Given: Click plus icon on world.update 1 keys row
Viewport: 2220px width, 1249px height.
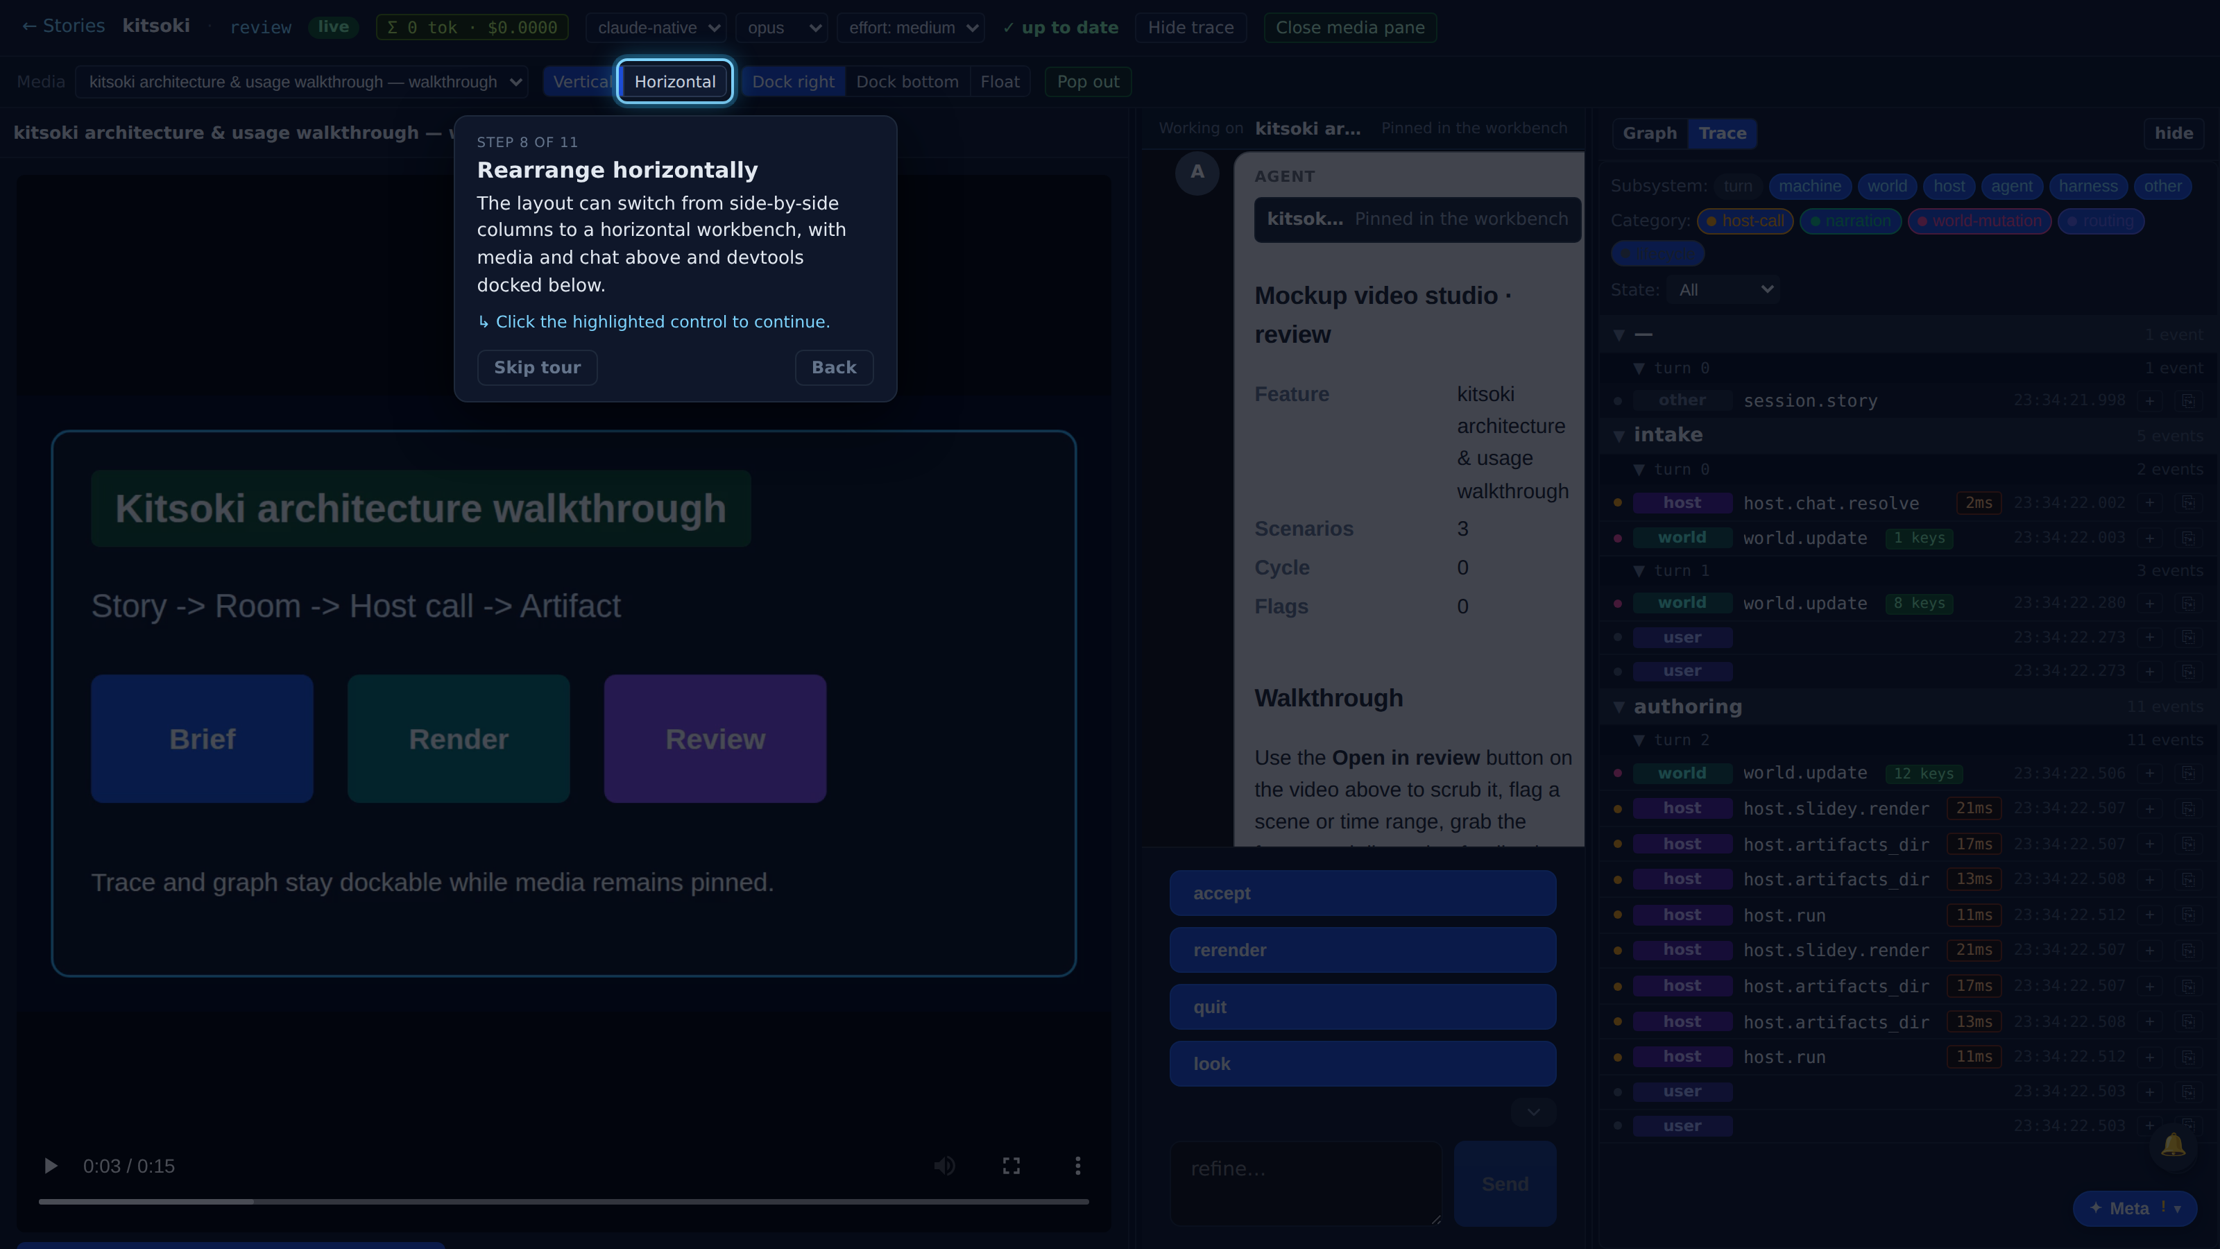Looking at the screenshot, I should click(x=2150, y=538).
